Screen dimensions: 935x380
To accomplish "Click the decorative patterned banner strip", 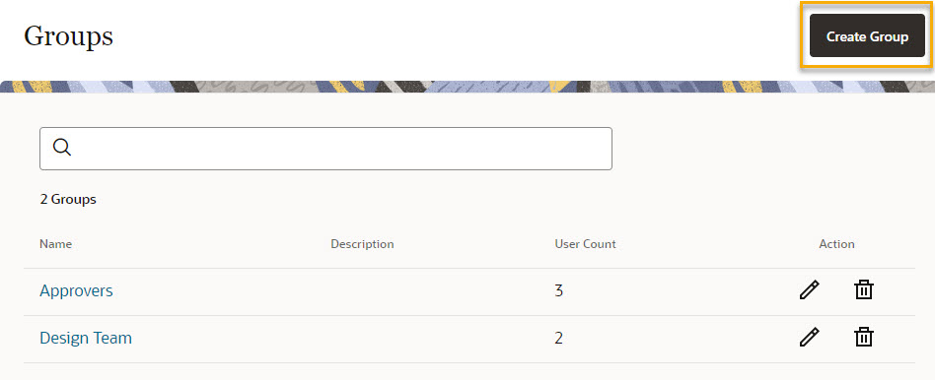I will [467, 87].
